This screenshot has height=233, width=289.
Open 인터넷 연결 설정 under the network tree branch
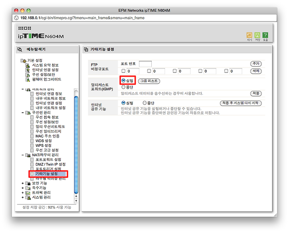[x=49, y=103]
